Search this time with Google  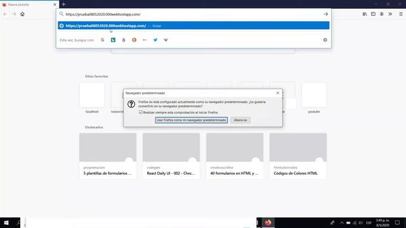click(103, 40)
